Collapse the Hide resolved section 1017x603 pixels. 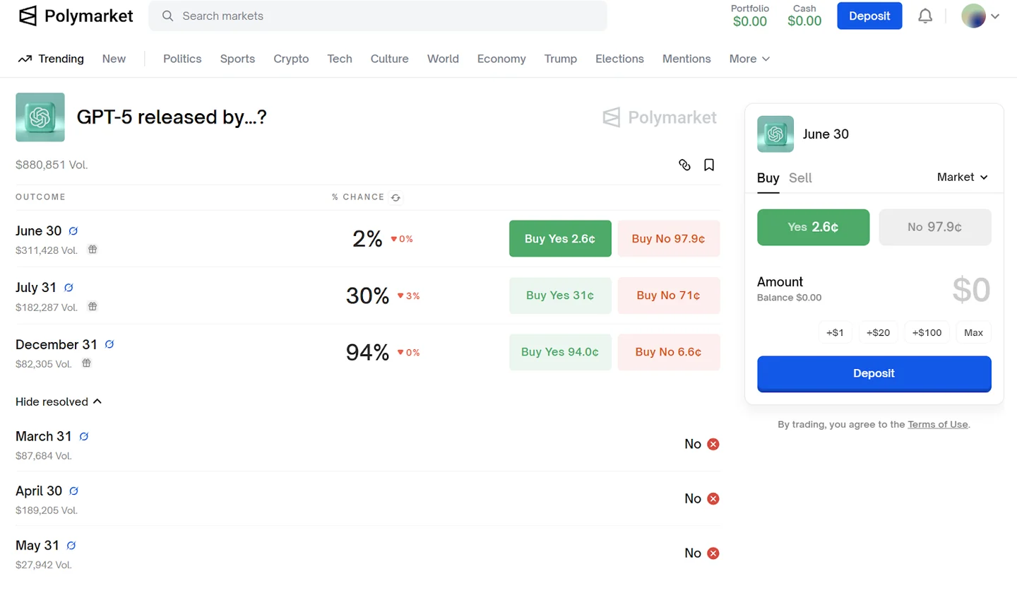[x=59, y=402]
